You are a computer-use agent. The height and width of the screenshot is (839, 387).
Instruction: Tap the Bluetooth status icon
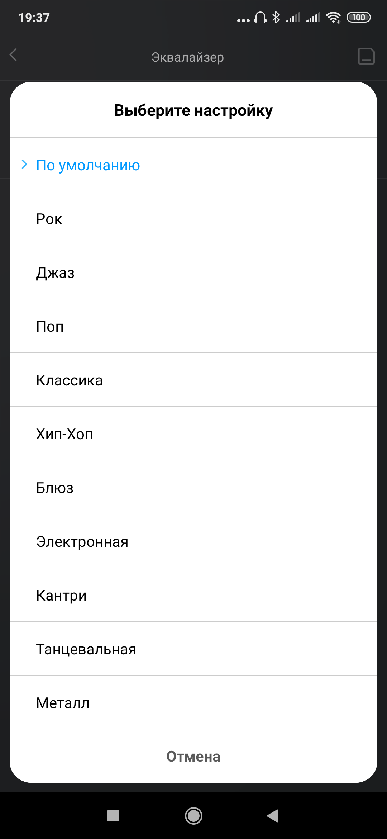pyautogui.click(x=276, y=17)
